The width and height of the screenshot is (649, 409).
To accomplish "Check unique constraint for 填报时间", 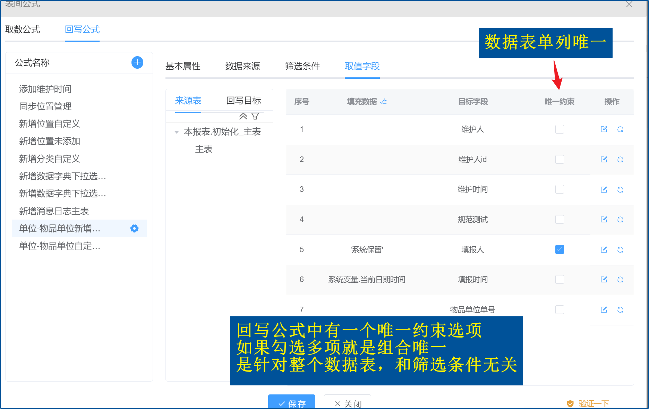I will pyautogui.click(x=560, y=279).
